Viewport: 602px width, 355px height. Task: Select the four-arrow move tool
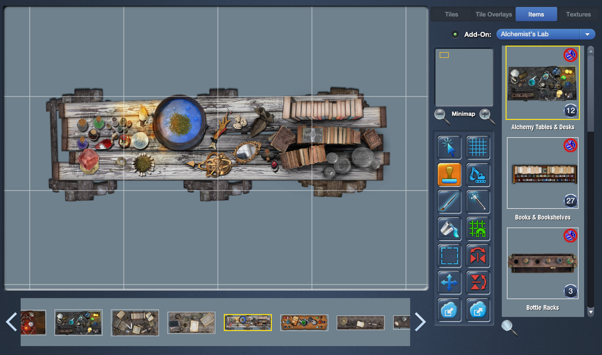(x=449, y=283)
